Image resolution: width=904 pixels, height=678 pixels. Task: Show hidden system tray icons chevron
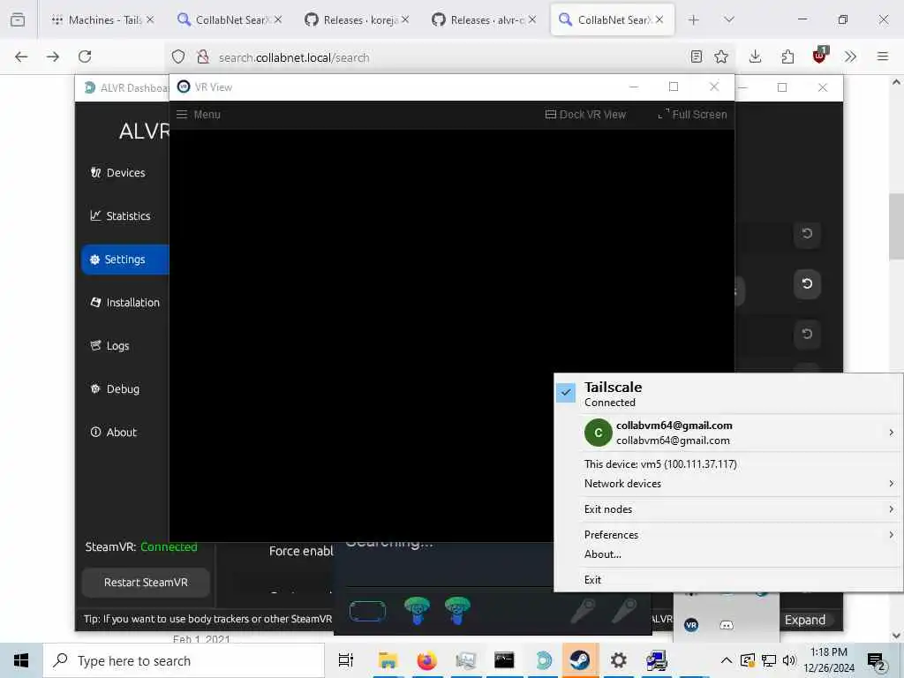[x=727, y=660]
